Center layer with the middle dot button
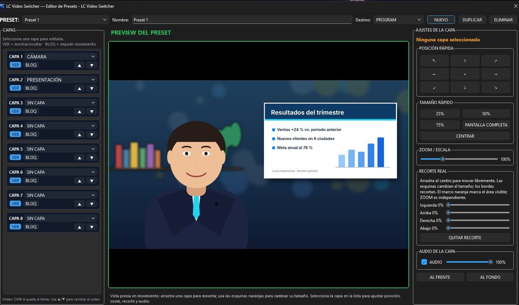 point(465,74)
